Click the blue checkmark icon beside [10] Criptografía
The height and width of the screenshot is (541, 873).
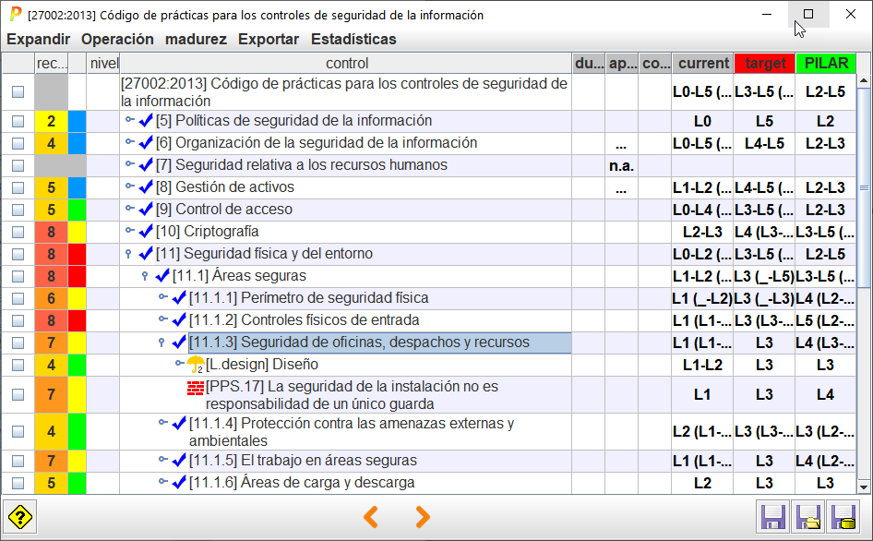coord(146,232)
